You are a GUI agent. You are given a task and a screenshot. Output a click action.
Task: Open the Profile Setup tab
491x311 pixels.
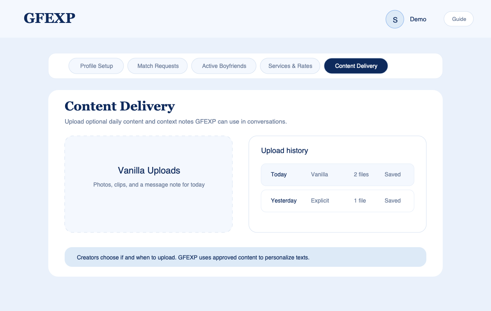click(96, 66)
